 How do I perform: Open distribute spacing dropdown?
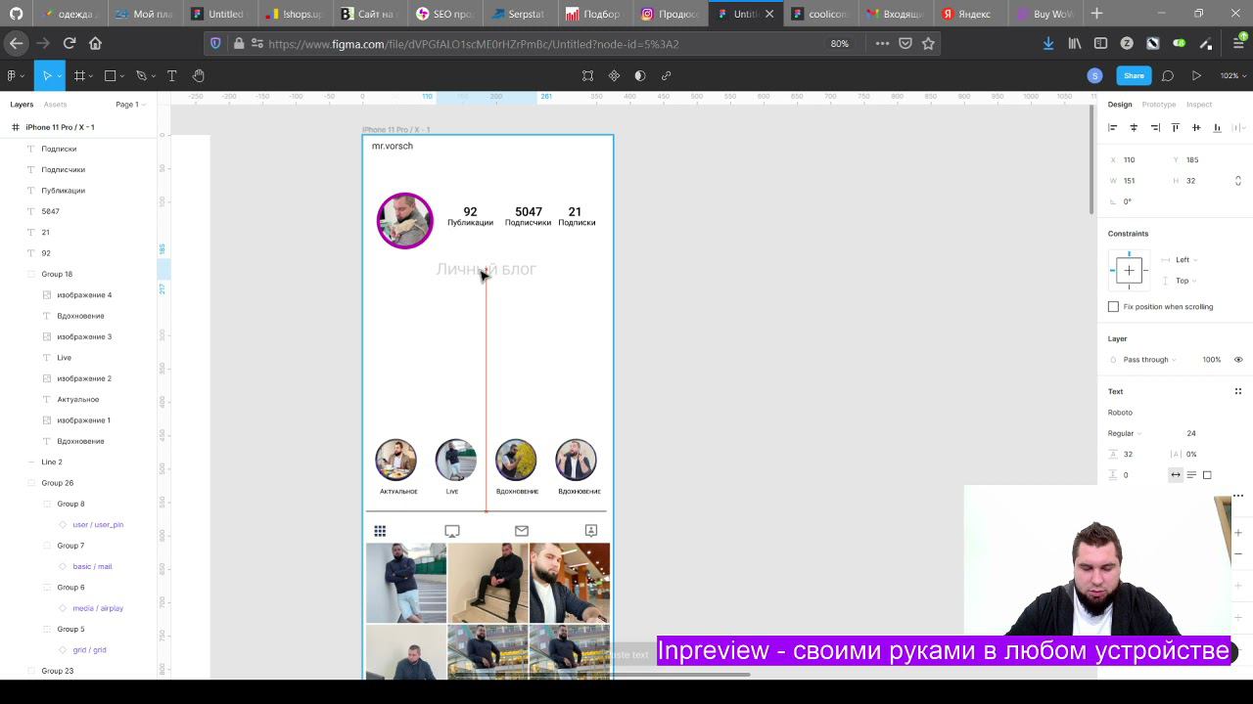click(1238, 127)
